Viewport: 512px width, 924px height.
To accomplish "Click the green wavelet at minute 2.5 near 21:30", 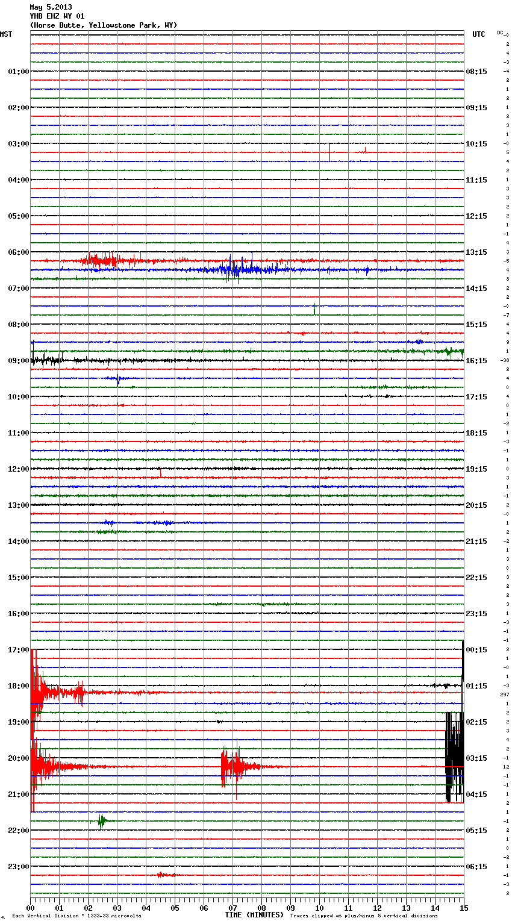I will click(101, 821).
